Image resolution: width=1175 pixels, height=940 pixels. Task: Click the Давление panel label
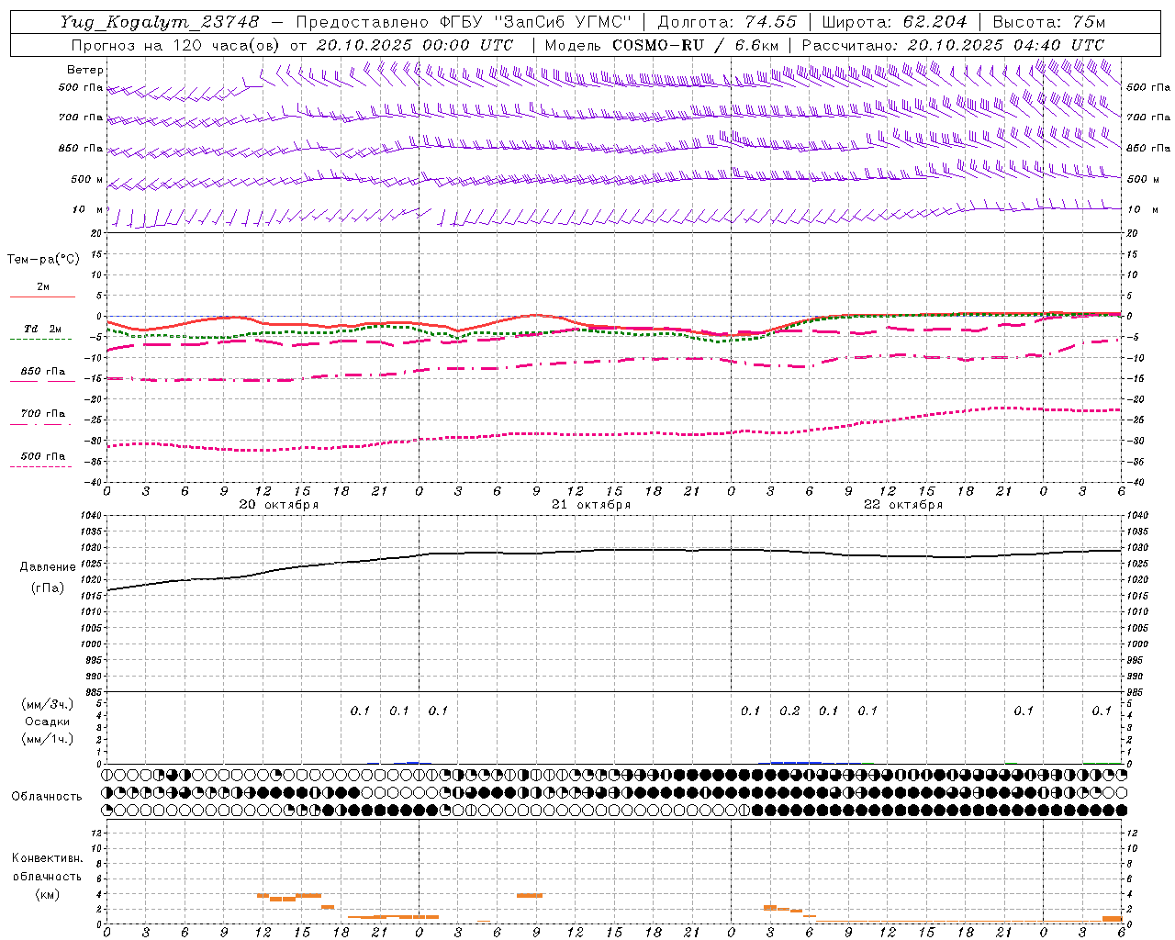[48, 567]
